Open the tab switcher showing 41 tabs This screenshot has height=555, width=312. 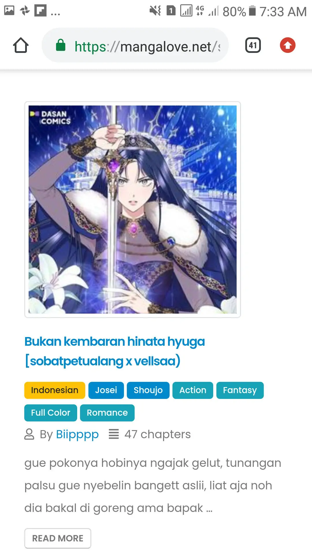point(253,45)
